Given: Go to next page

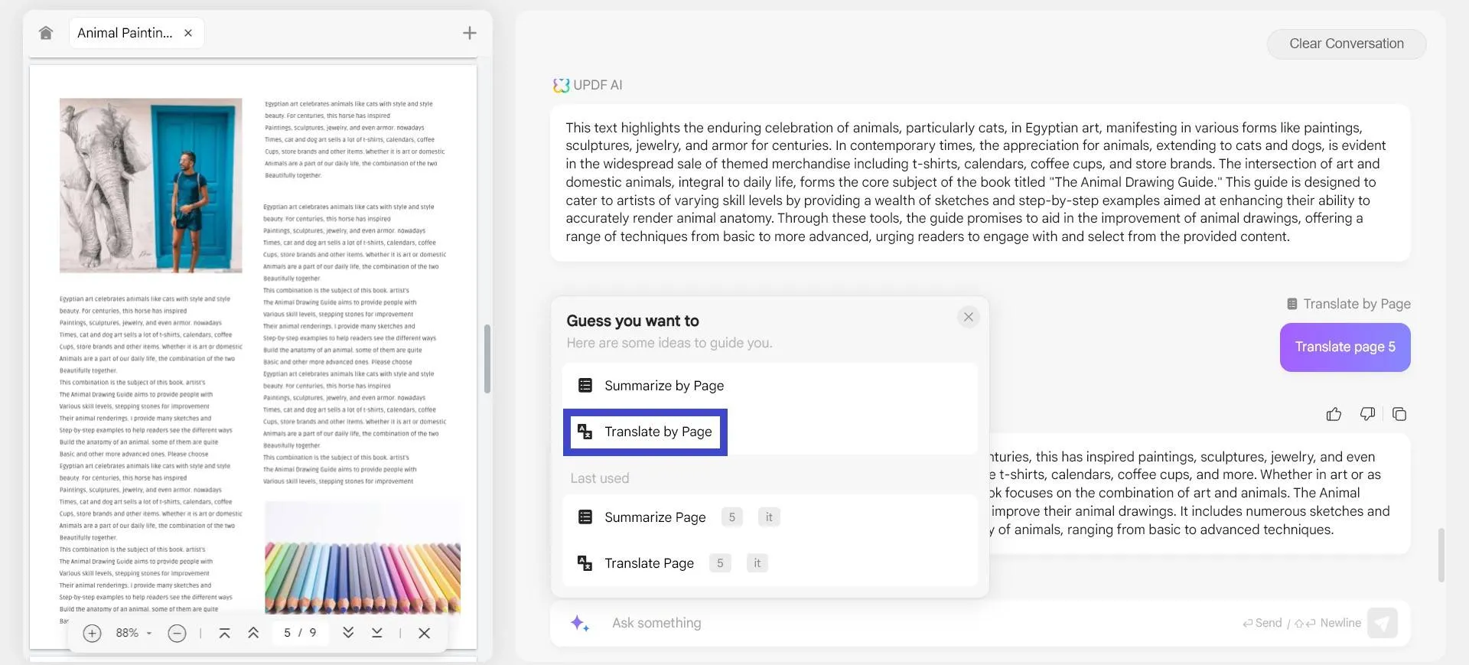Looking at the screenshot, I should click(x=348, y=633).
